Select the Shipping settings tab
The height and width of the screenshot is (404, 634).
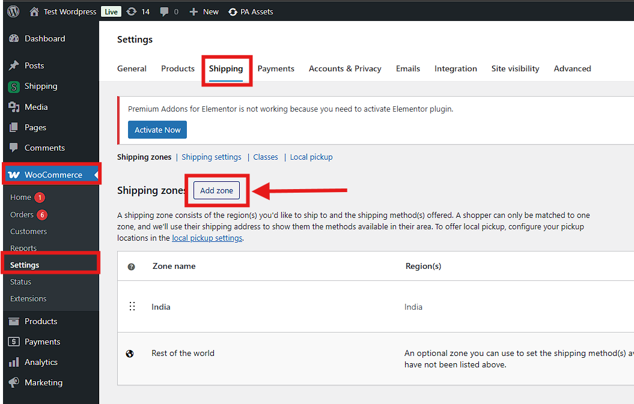[x=226, y=69]
